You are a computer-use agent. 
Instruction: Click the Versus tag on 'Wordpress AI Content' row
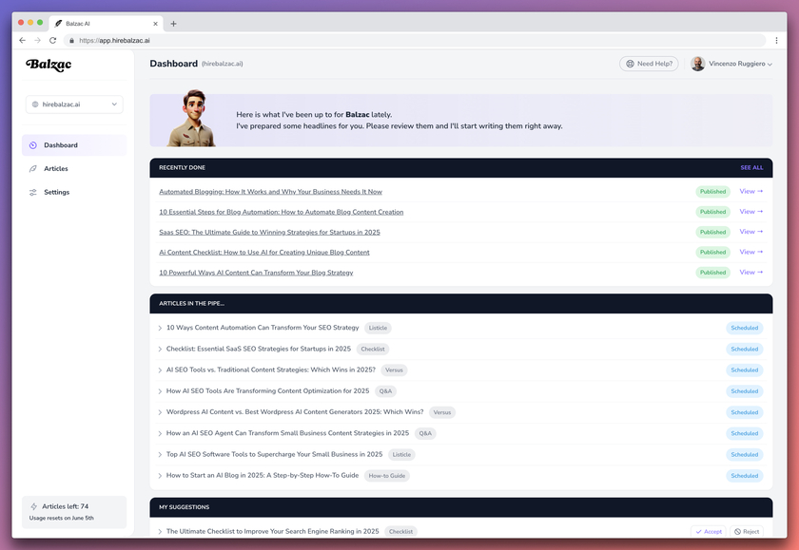[x=441, y=412]
